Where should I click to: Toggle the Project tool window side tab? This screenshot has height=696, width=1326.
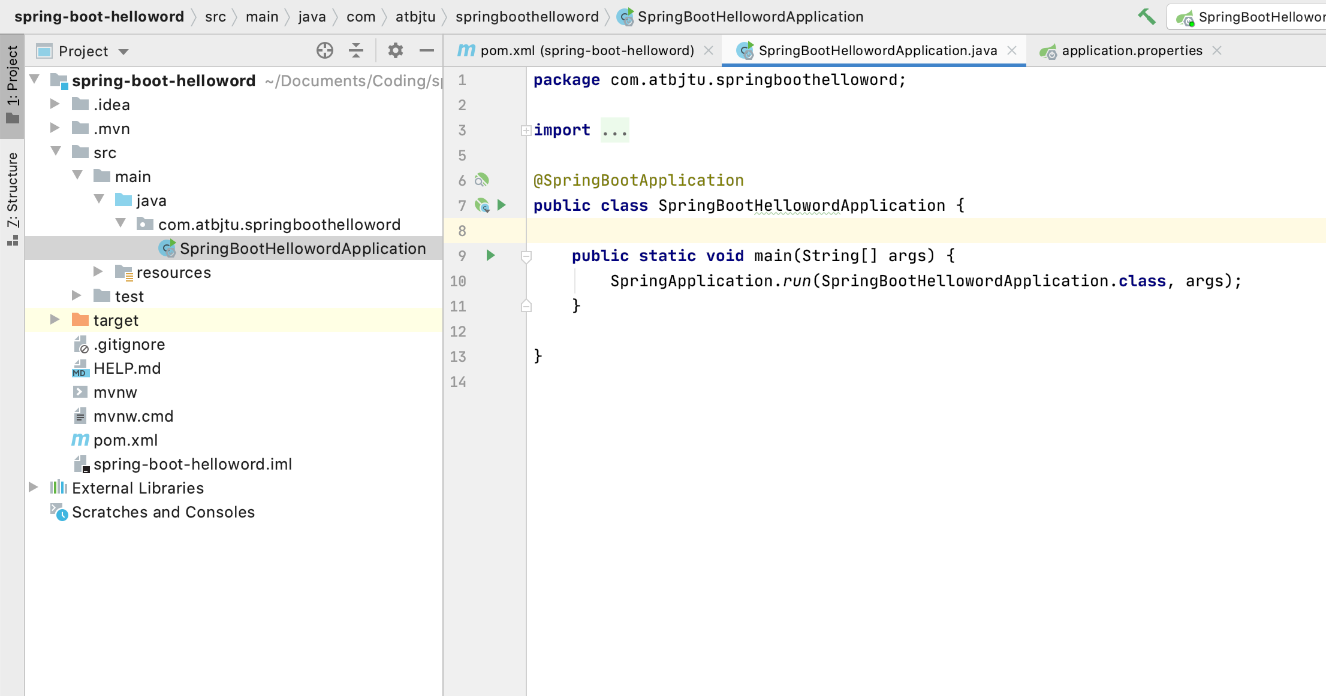(x=12, y=84)
